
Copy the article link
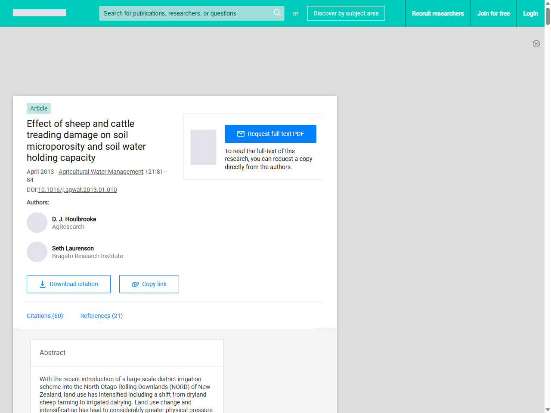pyautogui.click(x=149, y=284)
